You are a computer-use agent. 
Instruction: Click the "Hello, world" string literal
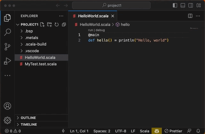point(152,40)
